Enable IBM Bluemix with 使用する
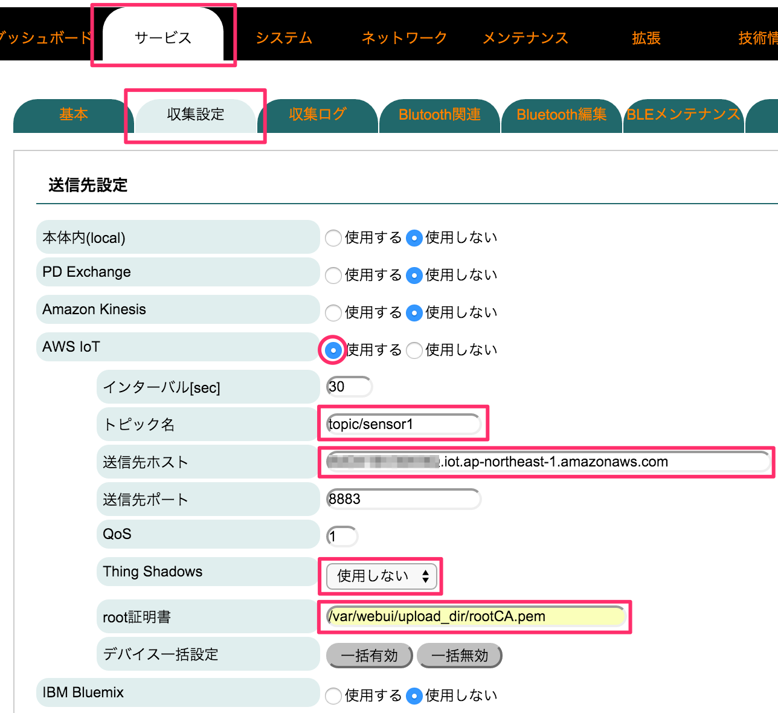The image size is (778, 713). 333,695
